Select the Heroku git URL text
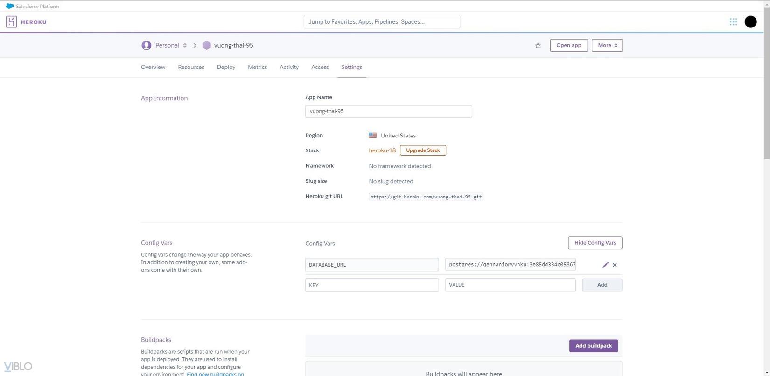 426,197
